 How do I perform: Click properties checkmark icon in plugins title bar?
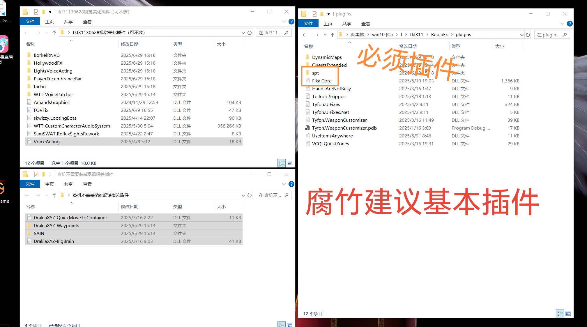click(314, 14)
